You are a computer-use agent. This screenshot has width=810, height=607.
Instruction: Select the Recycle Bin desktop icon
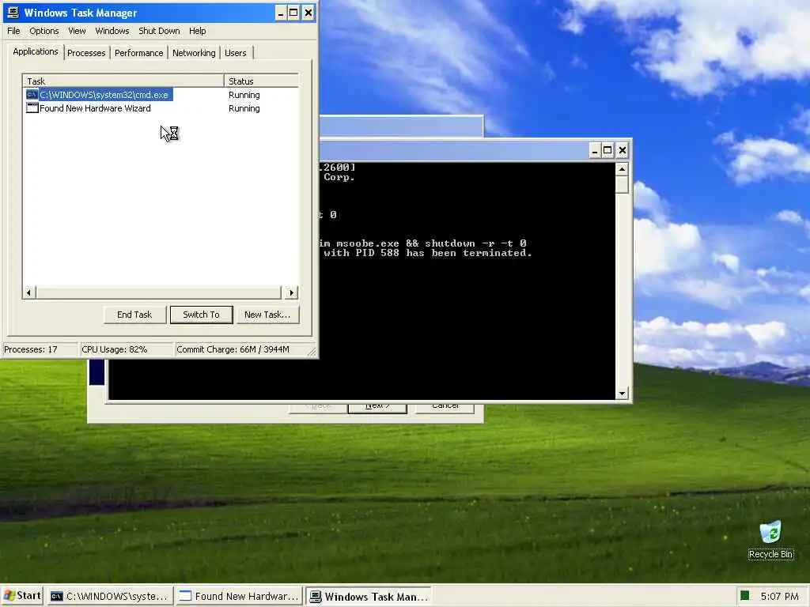pyautogui.click(x=770, y=540)
